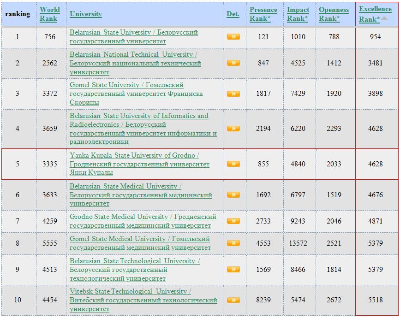Select world rank value 3335
Image resolution: width=400 pixels, height=318 pixels.
click(x=50, y=164)
